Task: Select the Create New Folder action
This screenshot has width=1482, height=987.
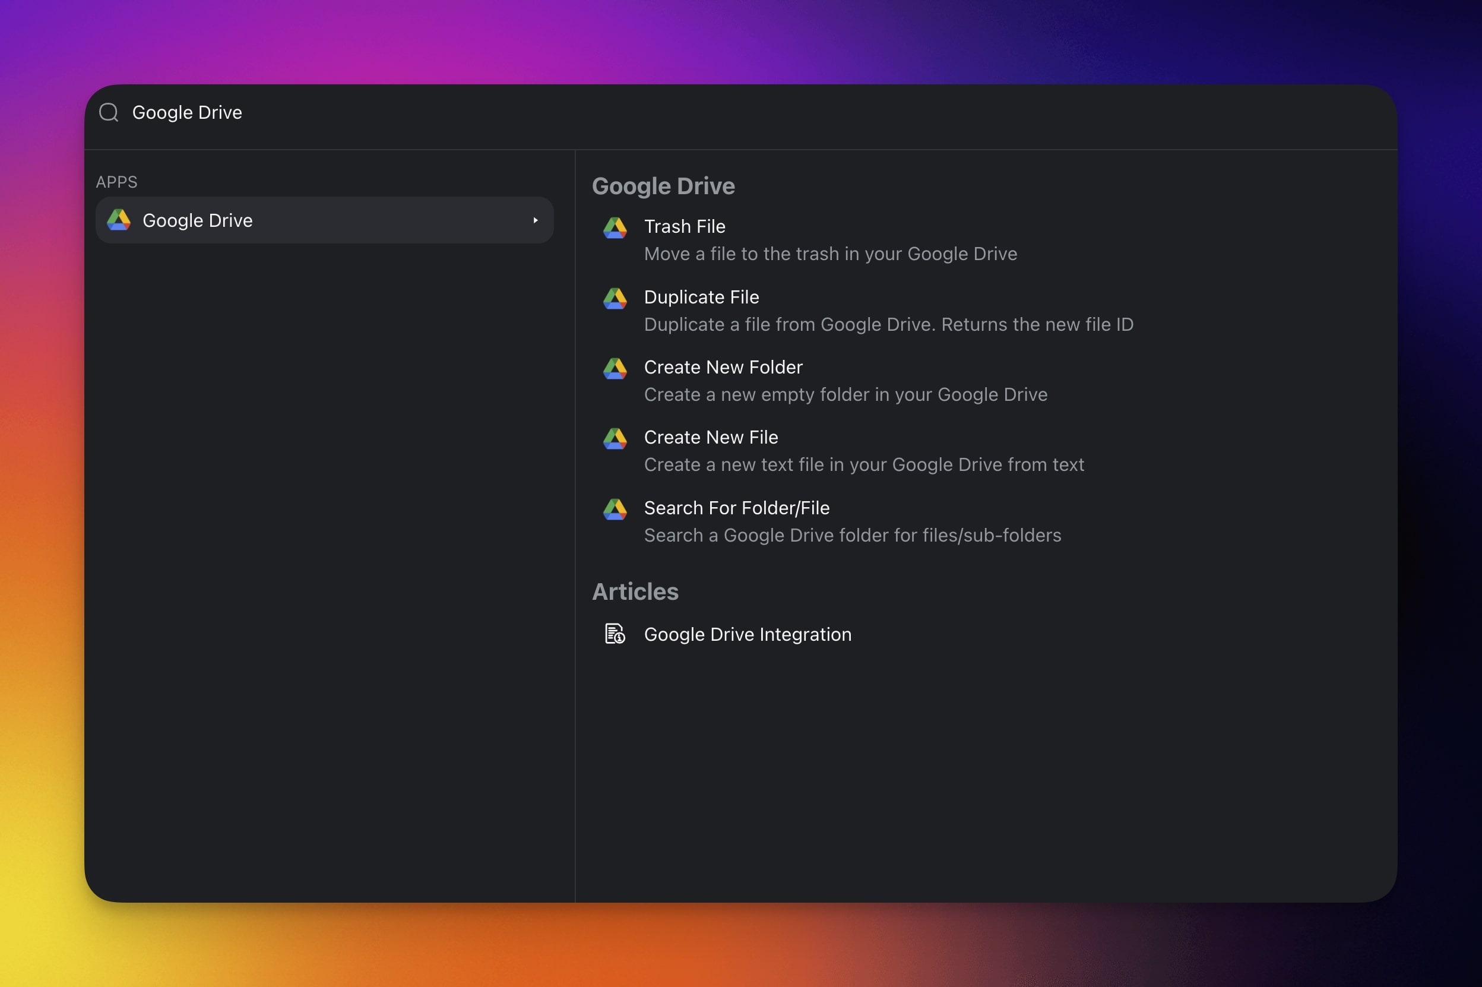Action: click(723, 367)
